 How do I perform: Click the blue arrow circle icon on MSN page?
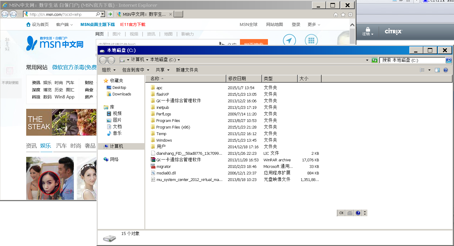(x=289, y=40)
